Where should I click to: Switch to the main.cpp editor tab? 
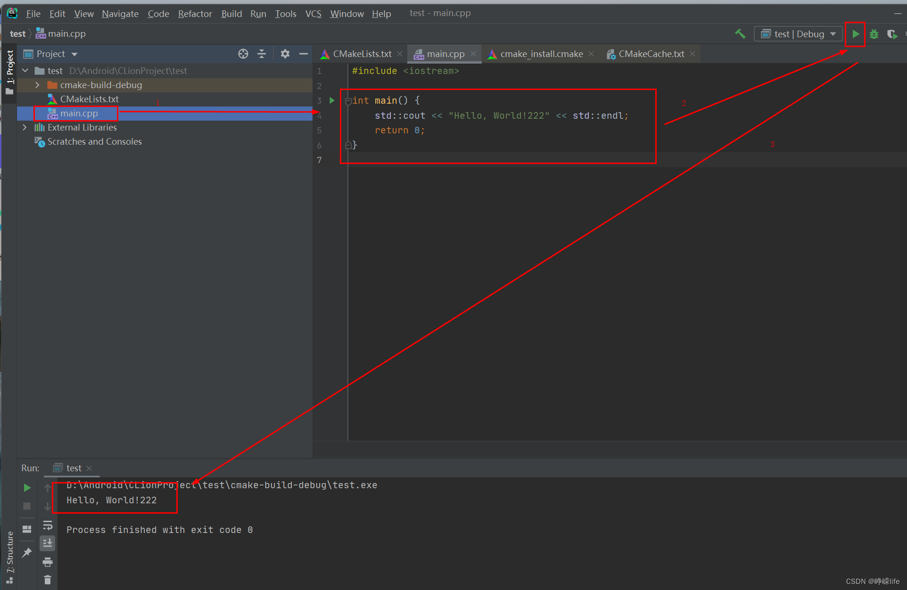coord(445,54)
